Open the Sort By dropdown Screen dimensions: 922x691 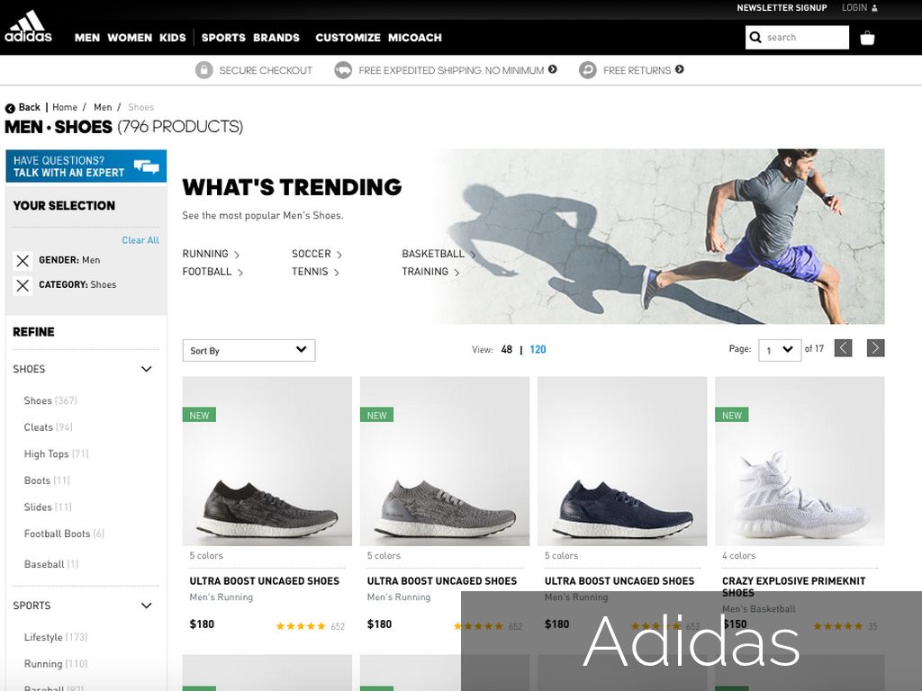click(x=249, y=350)
